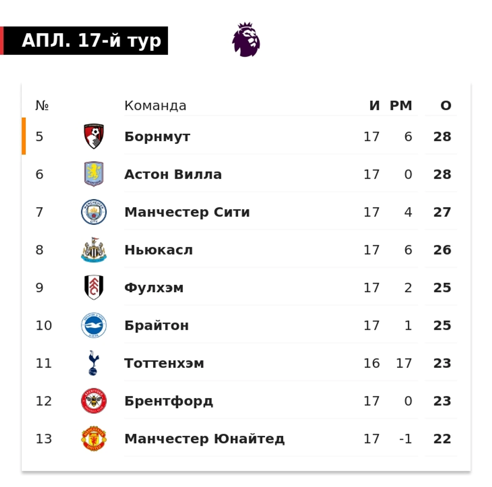Click the Brighton club crest
492x487 pixels.
click(x=94, y=325)
